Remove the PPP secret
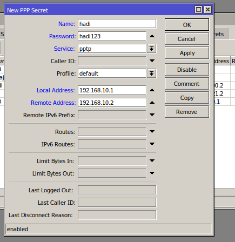The image size is (235, 242). point(187,112)
